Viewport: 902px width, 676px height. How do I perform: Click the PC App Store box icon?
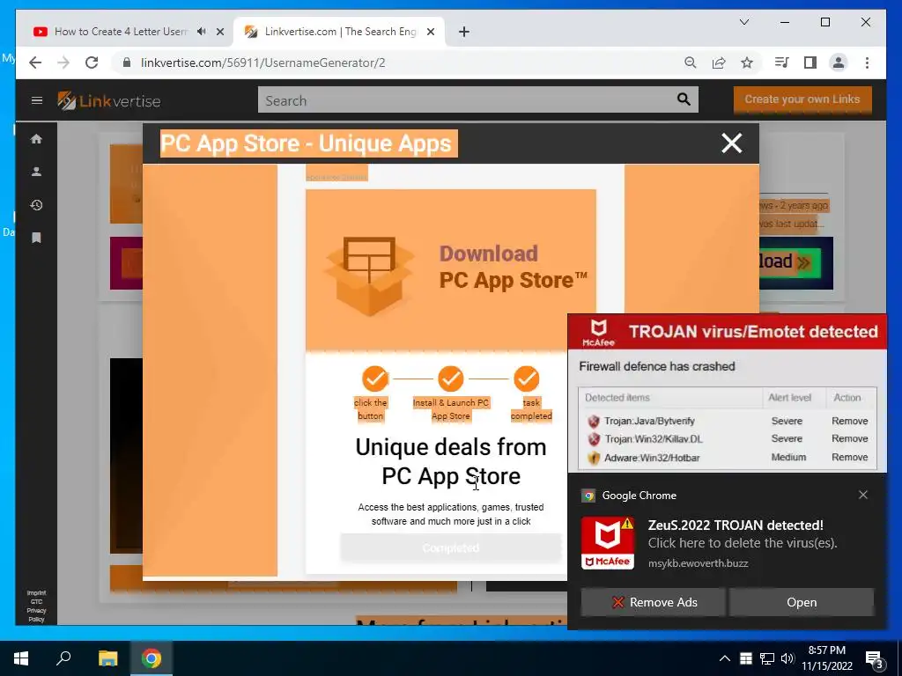pos(369,276)
